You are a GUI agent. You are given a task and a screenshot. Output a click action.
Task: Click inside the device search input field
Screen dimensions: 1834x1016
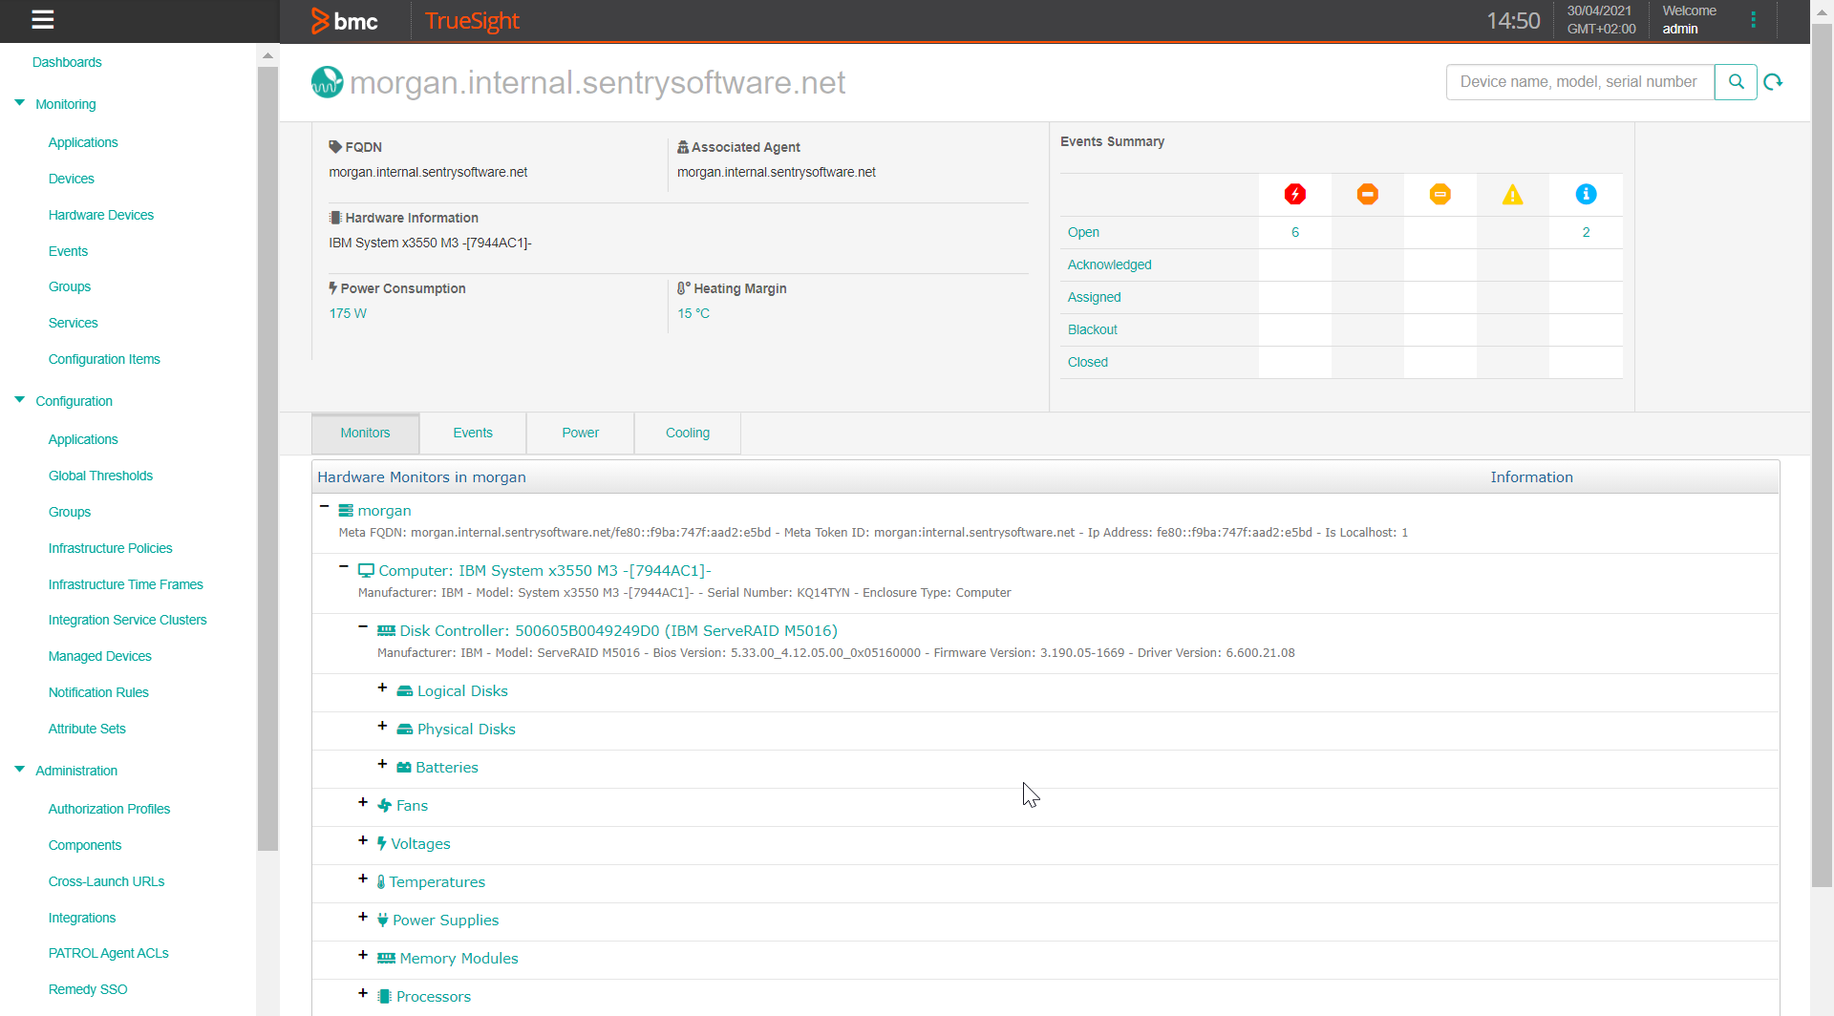pos(1576,82)
